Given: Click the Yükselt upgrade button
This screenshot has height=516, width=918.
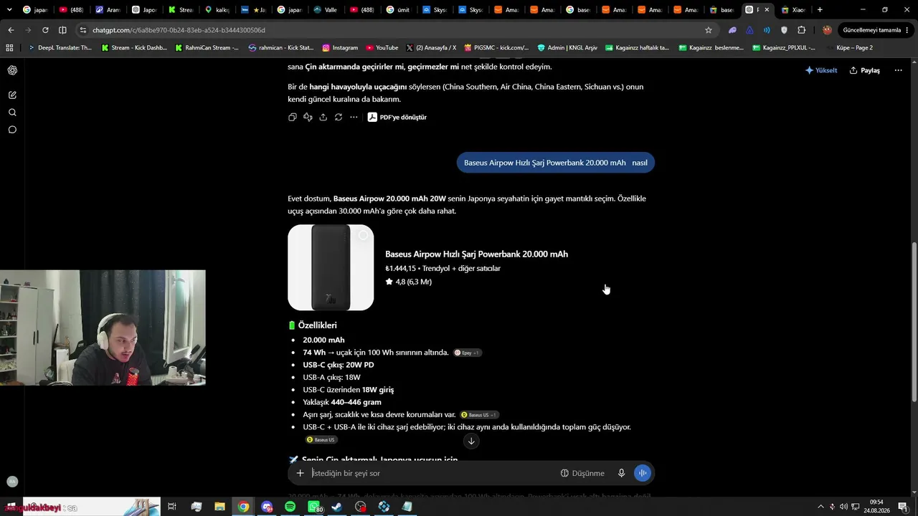Looking at the screenshot, I should click(821, 70).
